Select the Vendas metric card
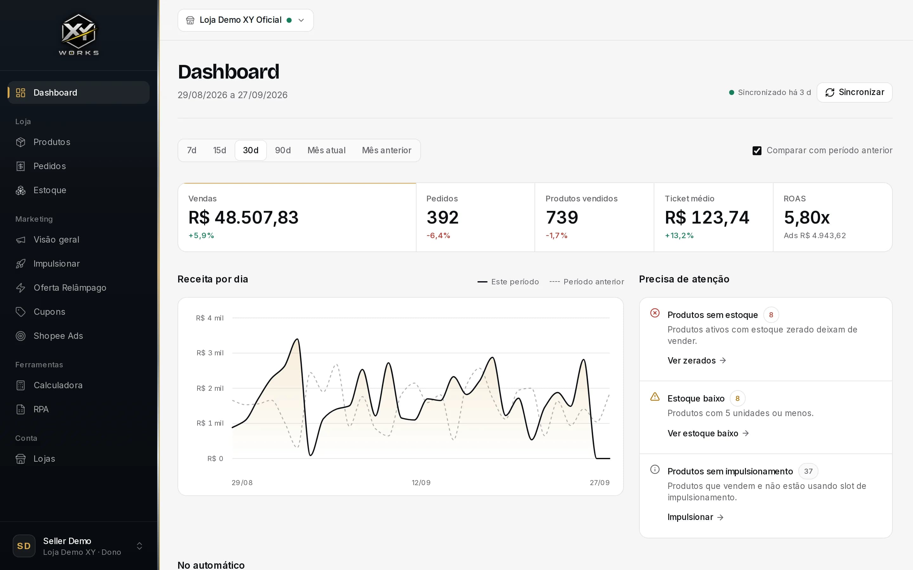This screenshot has height=570, width=913. click(297, 217)
